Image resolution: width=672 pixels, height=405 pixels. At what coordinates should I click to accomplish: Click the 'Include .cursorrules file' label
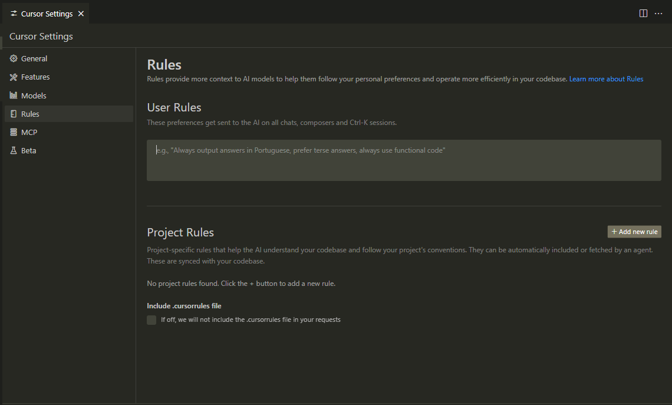[x=185, y=306]
